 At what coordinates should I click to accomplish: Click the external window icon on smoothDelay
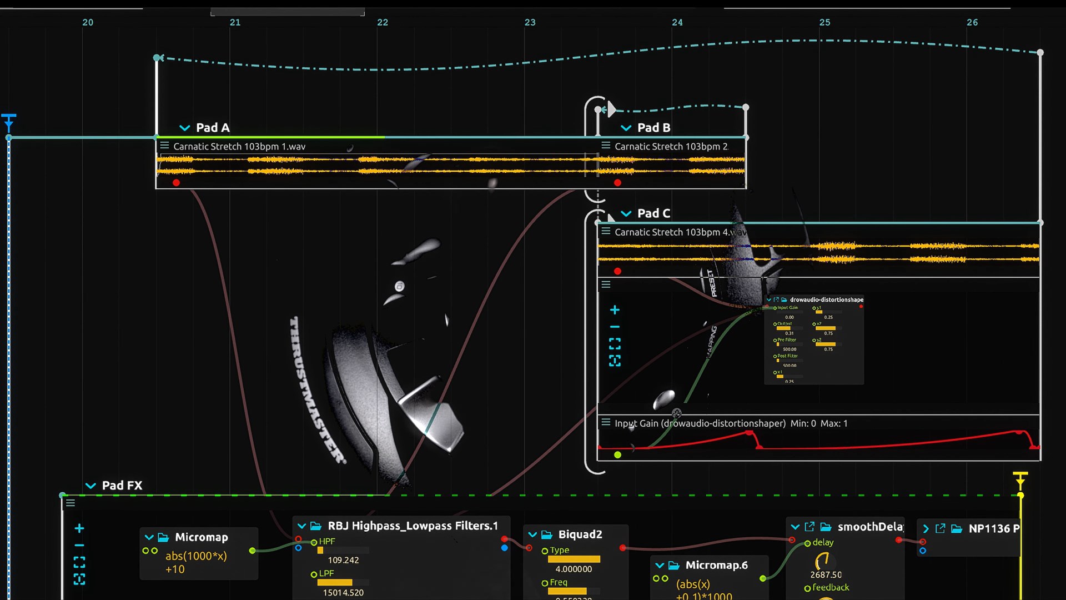[809, 527]
